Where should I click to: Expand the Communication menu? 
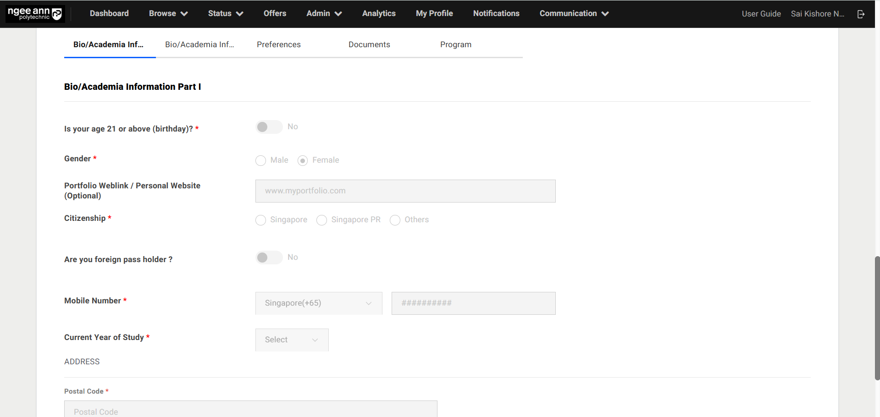(574, 14)
